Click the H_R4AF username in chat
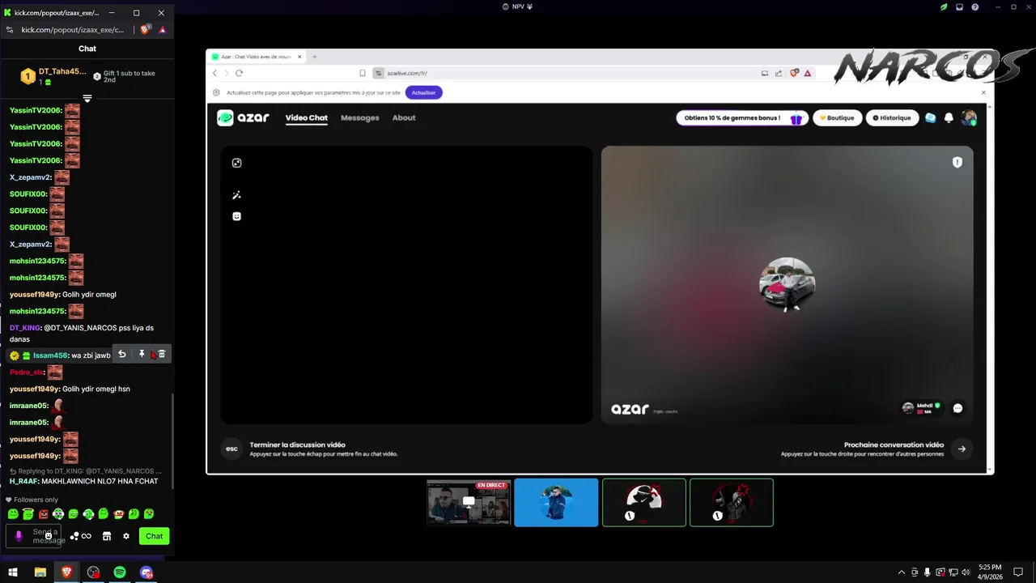This screenshot has width=1036, height=583. 24,481
